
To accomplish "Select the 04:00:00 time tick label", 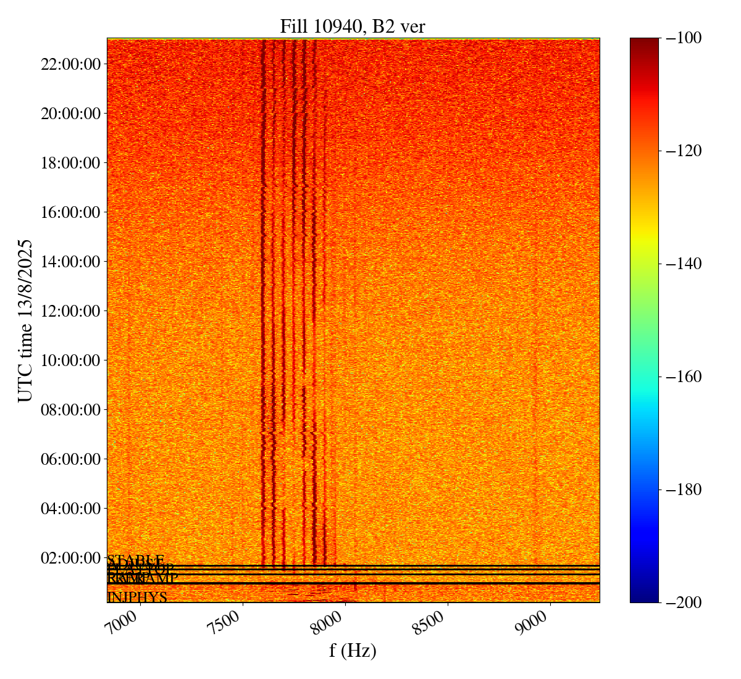I will tap(70, 509).
